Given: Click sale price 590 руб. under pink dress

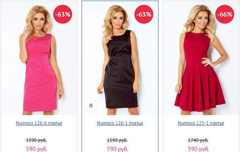Looking at the screenshot, I should 37,149.
